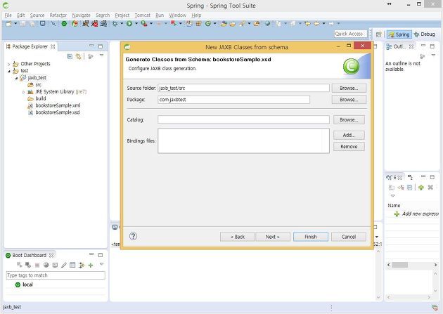The image size is (443, 314).
Task: Click the help question mark icon in dialog
Action: pos(133,236)
